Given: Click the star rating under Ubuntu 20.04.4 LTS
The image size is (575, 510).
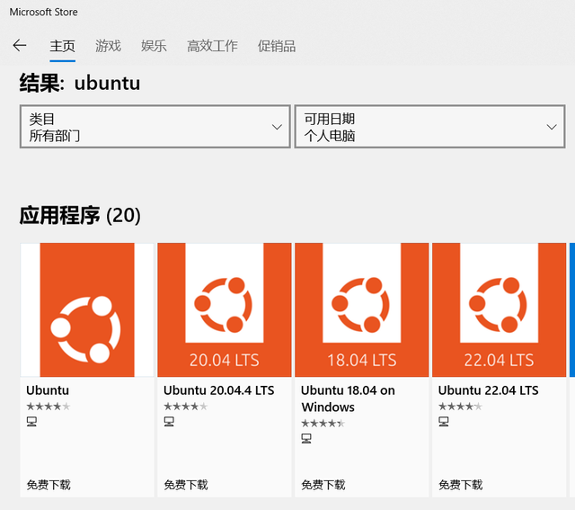Looking at the screenshot, I should [186, 407].
